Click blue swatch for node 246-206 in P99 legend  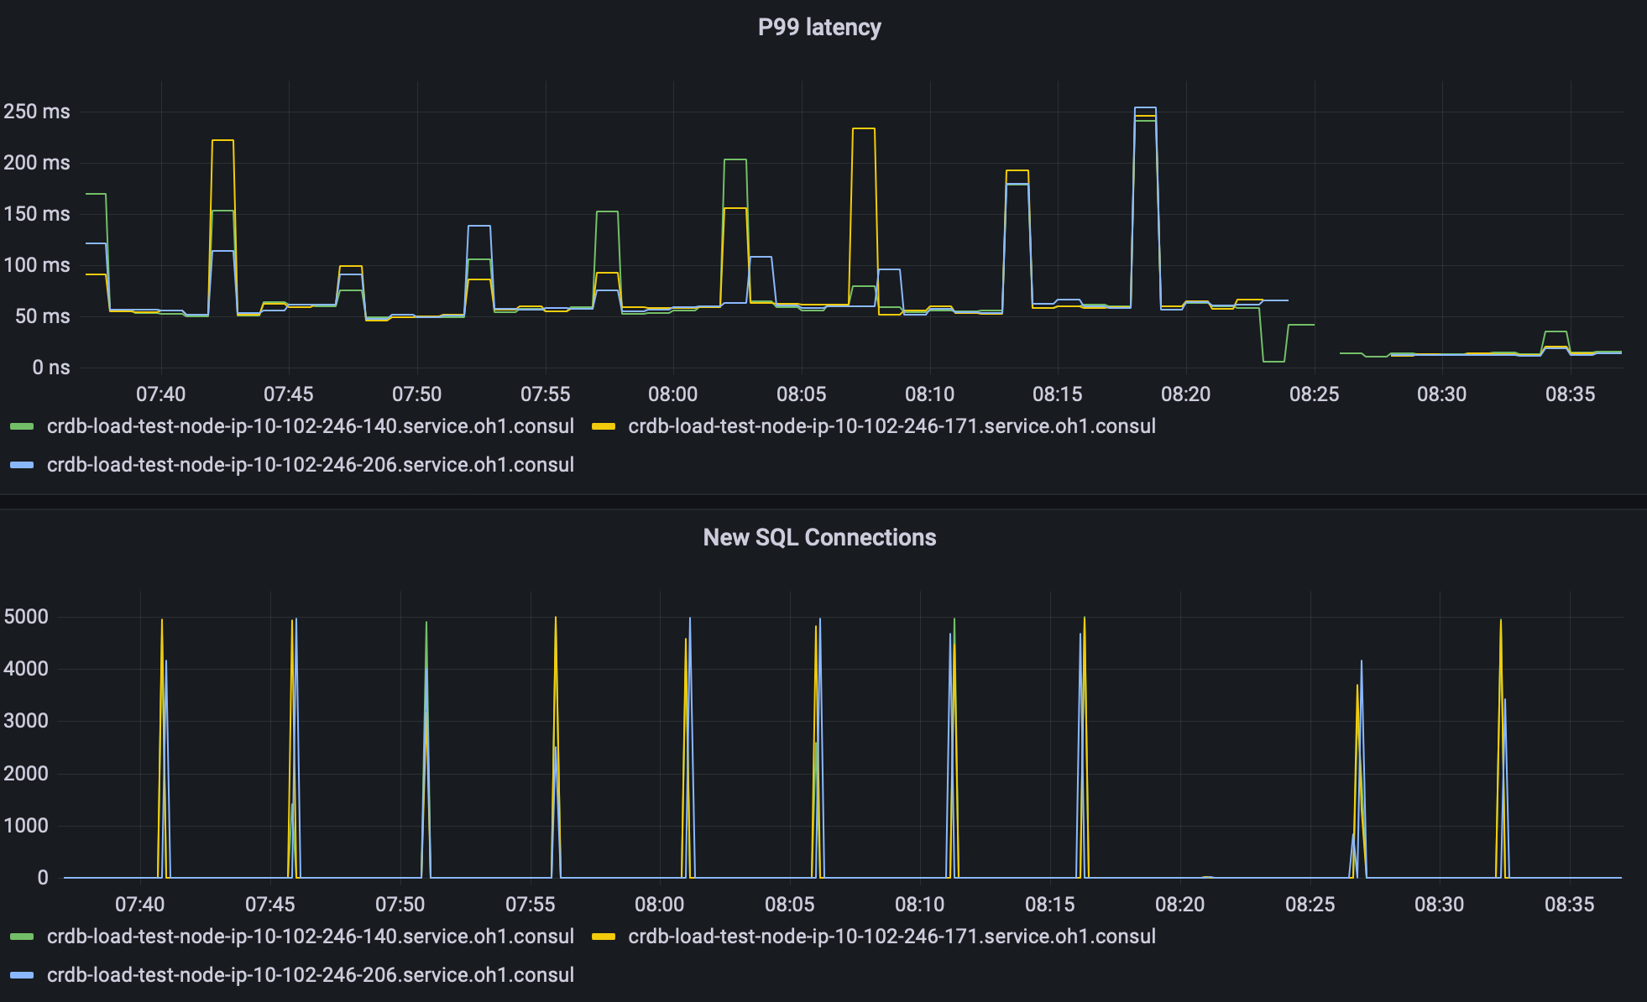[x=22, y=465]
